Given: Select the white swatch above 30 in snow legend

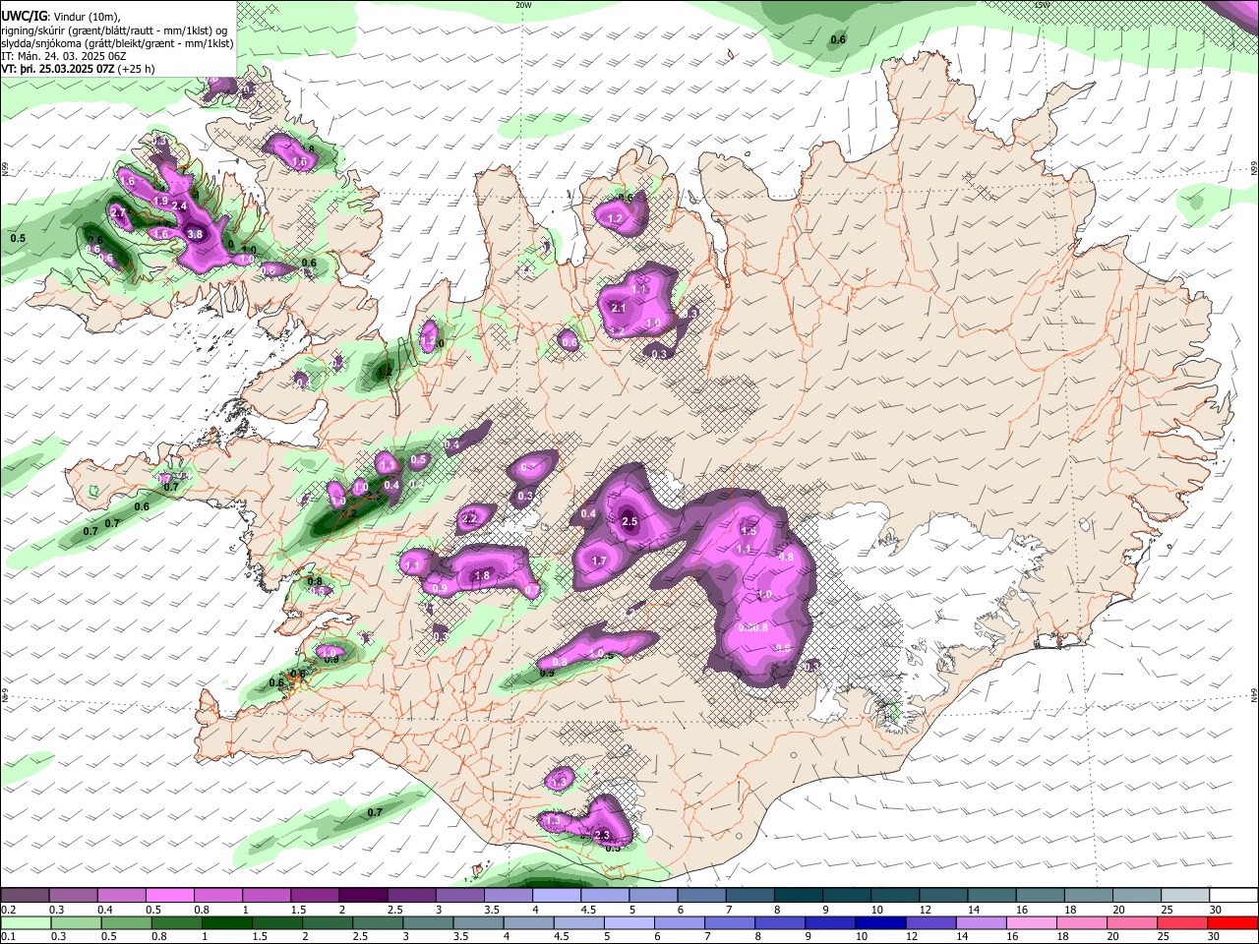Looking at the screenshot, I should pyautogui.click(x=1233, y=895).
